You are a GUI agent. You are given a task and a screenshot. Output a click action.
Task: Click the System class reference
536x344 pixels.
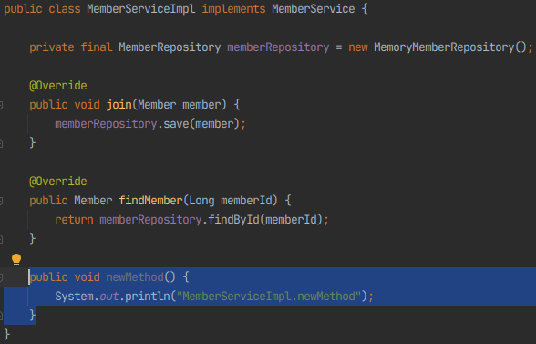tap(74, 297)
